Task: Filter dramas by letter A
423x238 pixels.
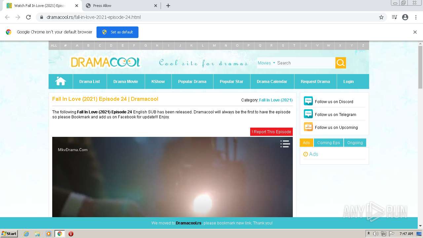Action: click(77, 46)
